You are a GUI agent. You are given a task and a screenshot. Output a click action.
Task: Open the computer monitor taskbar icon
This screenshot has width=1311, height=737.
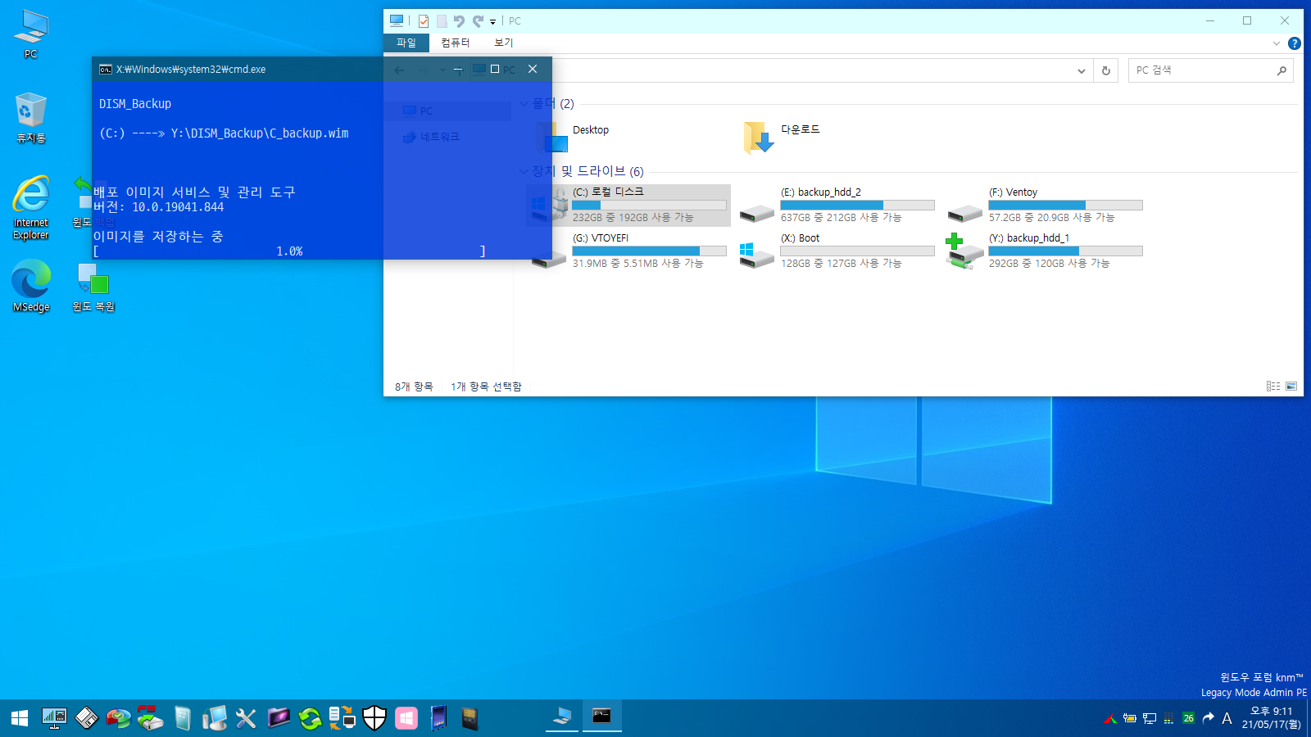tap(215, 718)
